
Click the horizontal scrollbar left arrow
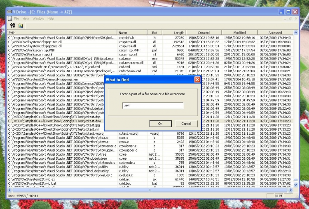click(x=9, y=190)
